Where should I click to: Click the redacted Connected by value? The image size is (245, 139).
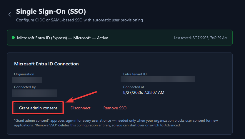pos(35,93)
